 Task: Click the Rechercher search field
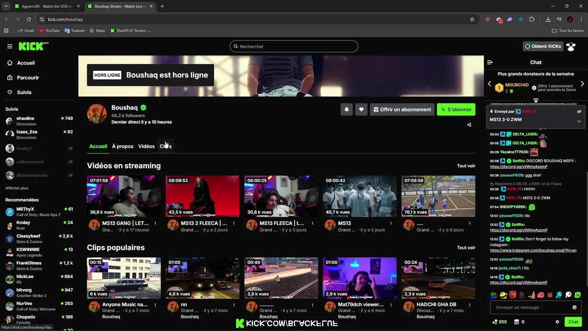(x=294, y=46)
